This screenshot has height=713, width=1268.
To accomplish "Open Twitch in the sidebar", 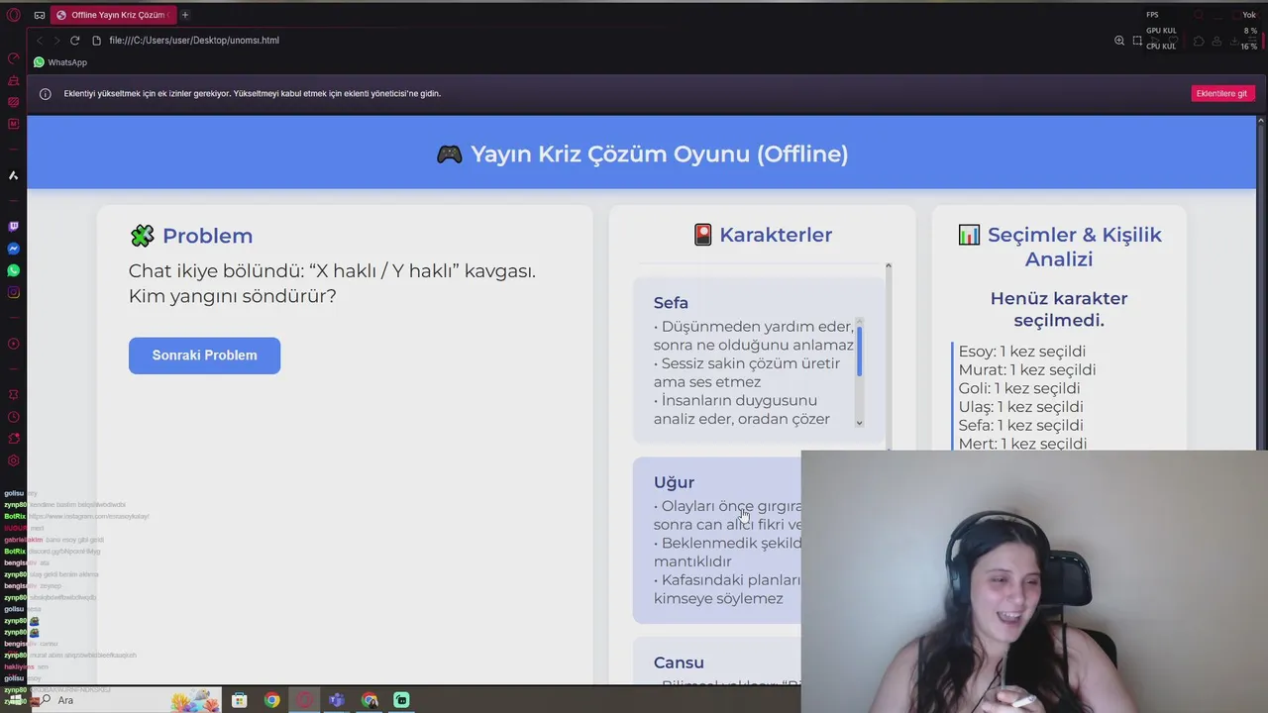I will pyautogui.click(x=14, y=227).
